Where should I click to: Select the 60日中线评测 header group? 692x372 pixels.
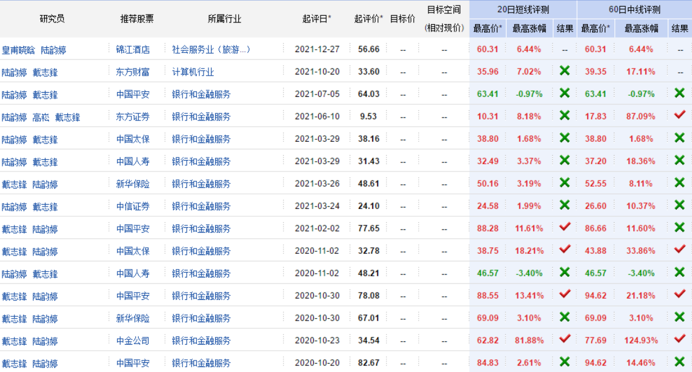pos(634,9)
